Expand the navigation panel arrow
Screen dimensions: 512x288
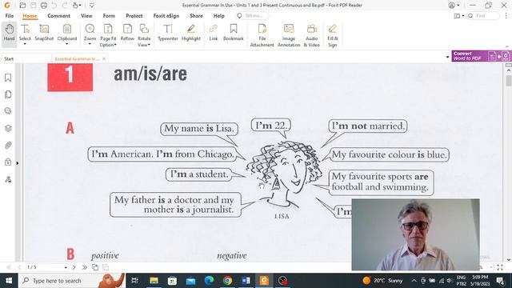click(18, 163)
